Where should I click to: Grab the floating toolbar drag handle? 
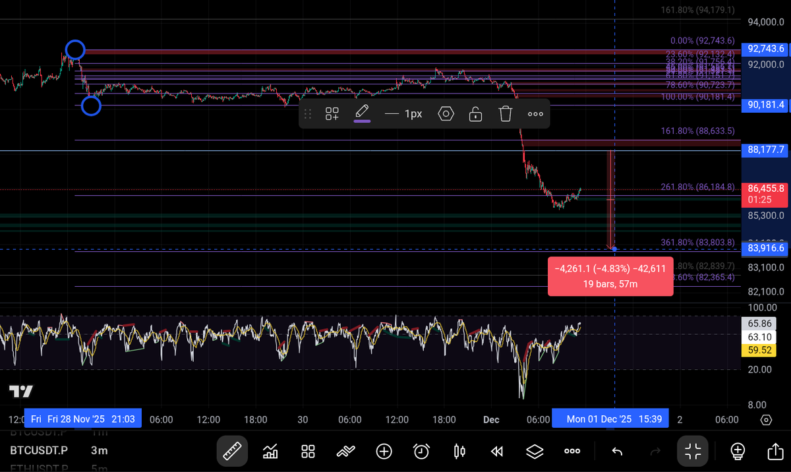[307, 114]
